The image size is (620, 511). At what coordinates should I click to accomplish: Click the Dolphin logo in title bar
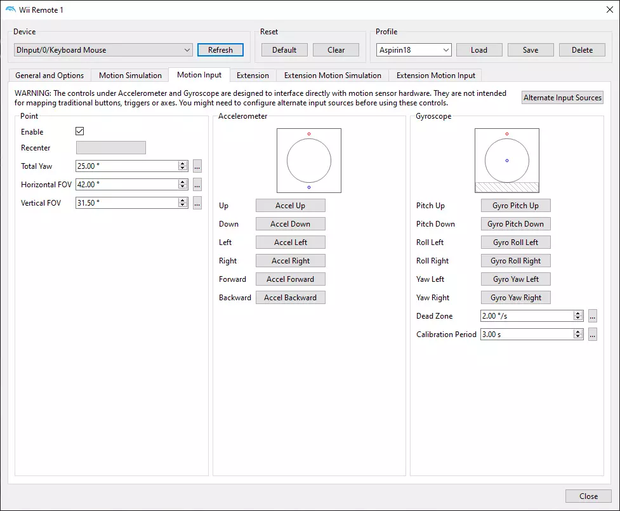pos(10,10)
